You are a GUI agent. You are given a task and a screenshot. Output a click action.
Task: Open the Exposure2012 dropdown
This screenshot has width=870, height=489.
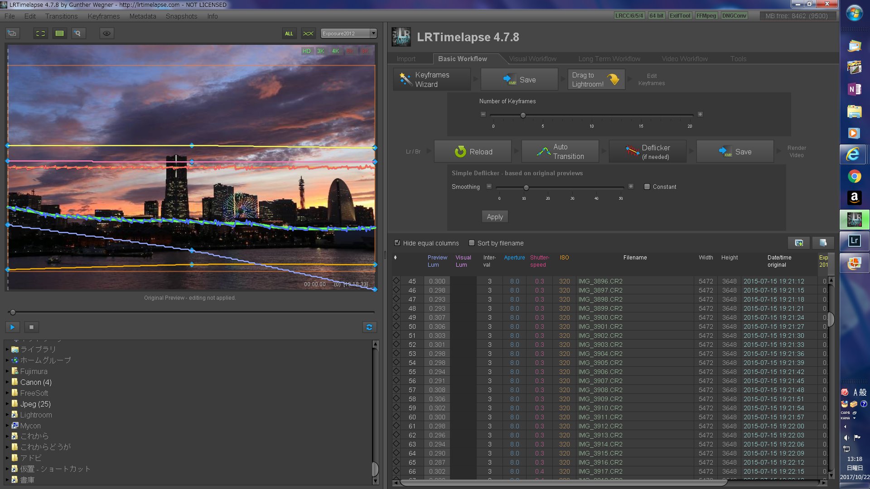point(348,34)
